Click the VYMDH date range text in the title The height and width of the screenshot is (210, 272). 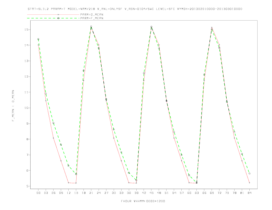click(210, 9)
